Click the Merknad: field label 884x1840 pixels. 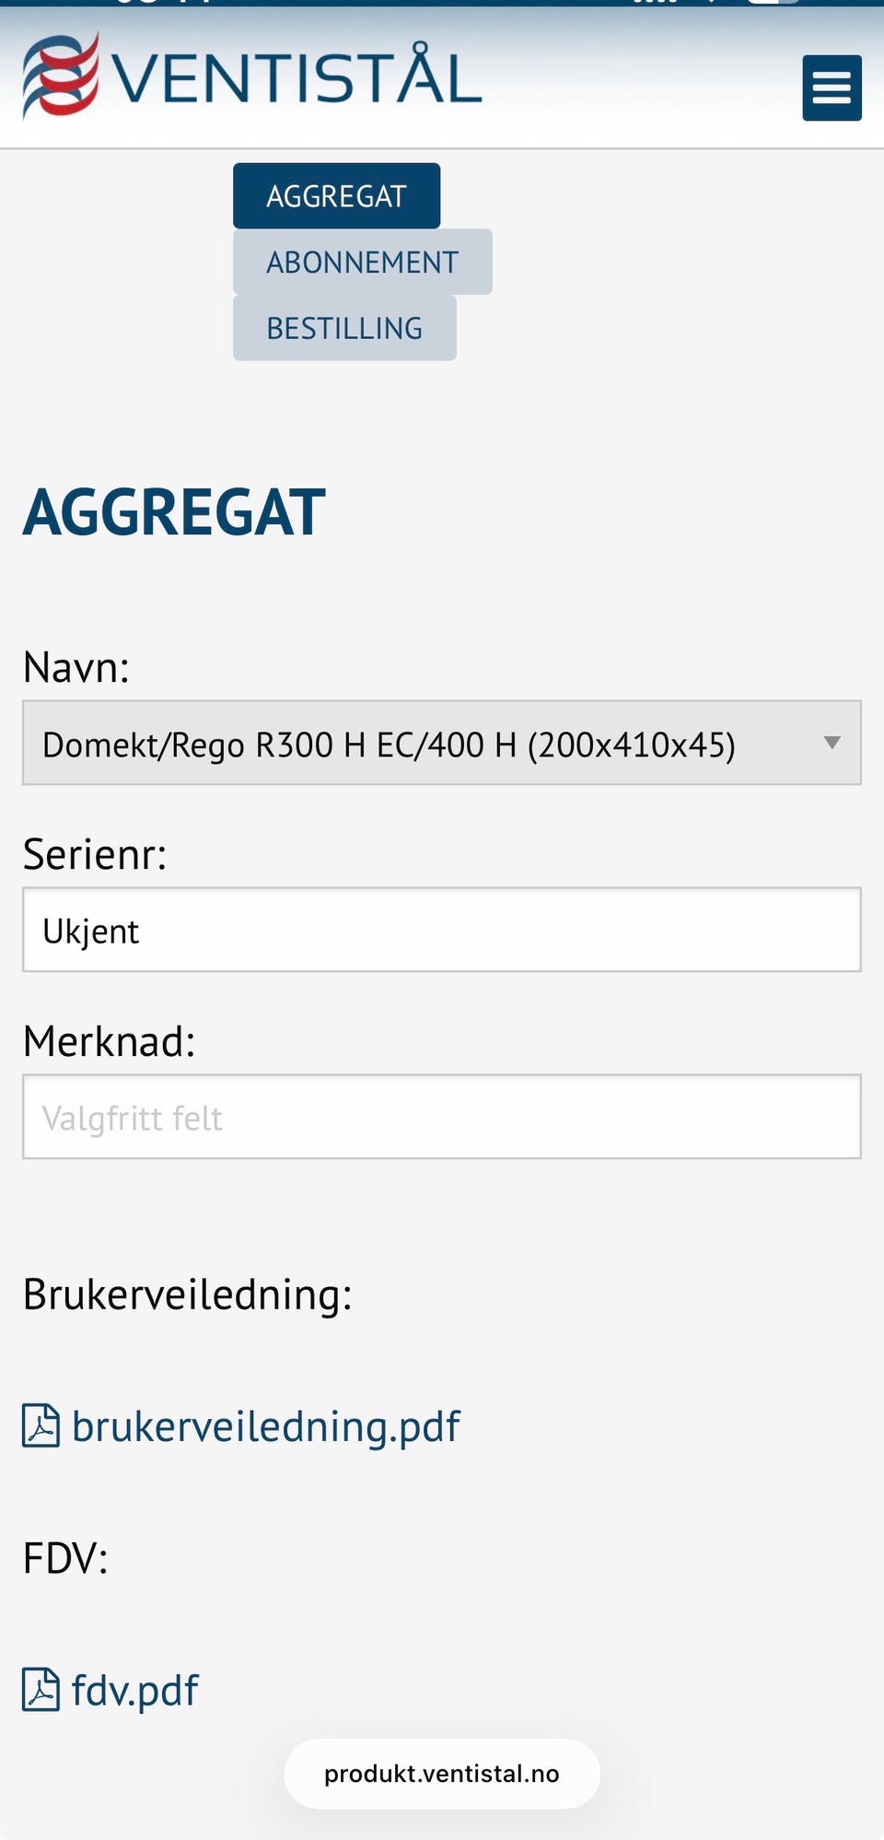pyautogui.click(x=110, y=1041)
